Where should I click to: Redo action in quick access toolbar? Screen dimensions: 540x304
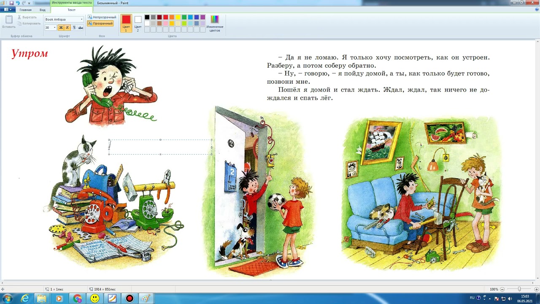tap(24, 3)
